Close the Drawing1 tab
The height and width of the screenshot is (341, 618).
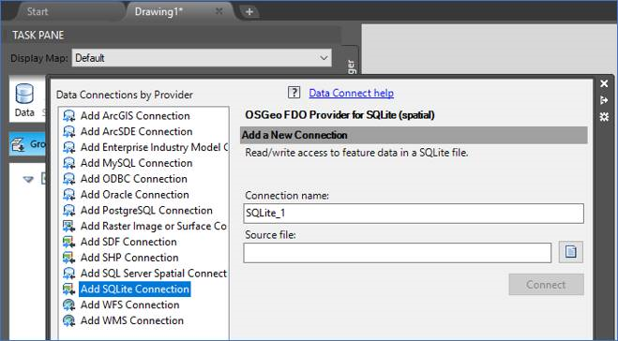pos(219,11)
